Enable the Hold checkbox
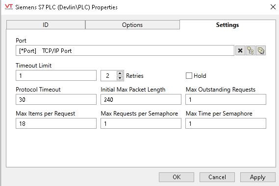Image resolution: width=279 pixels, height=186 pixels. (x=189, y=76)
